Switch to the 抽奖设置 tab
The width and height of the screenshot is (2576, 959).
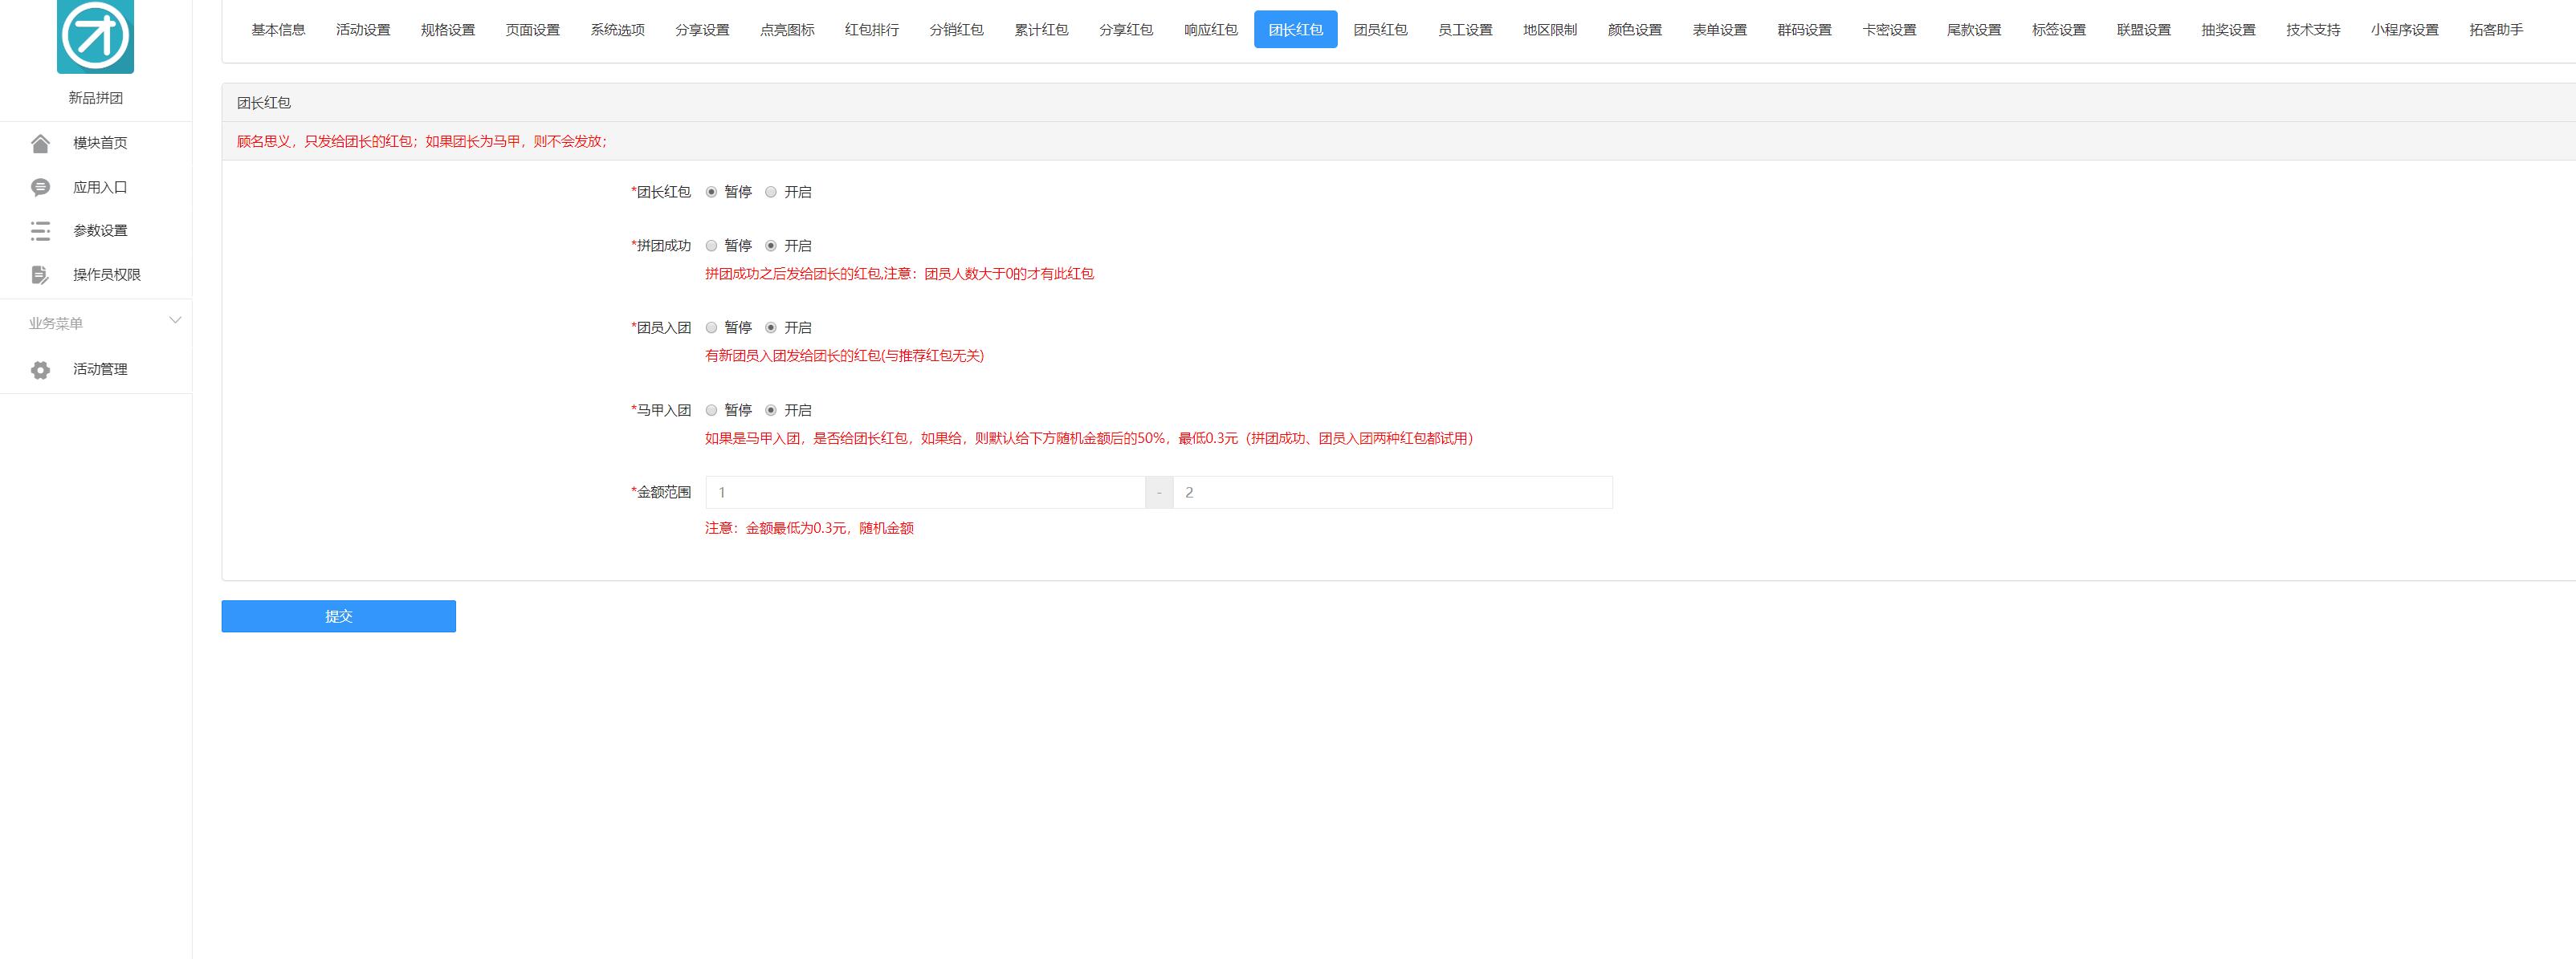pyautogui.click(x=2229, y=30)
